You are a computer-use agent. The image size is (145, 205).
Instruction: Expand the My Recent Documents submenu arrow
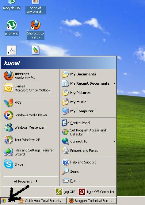pos(114,83)
